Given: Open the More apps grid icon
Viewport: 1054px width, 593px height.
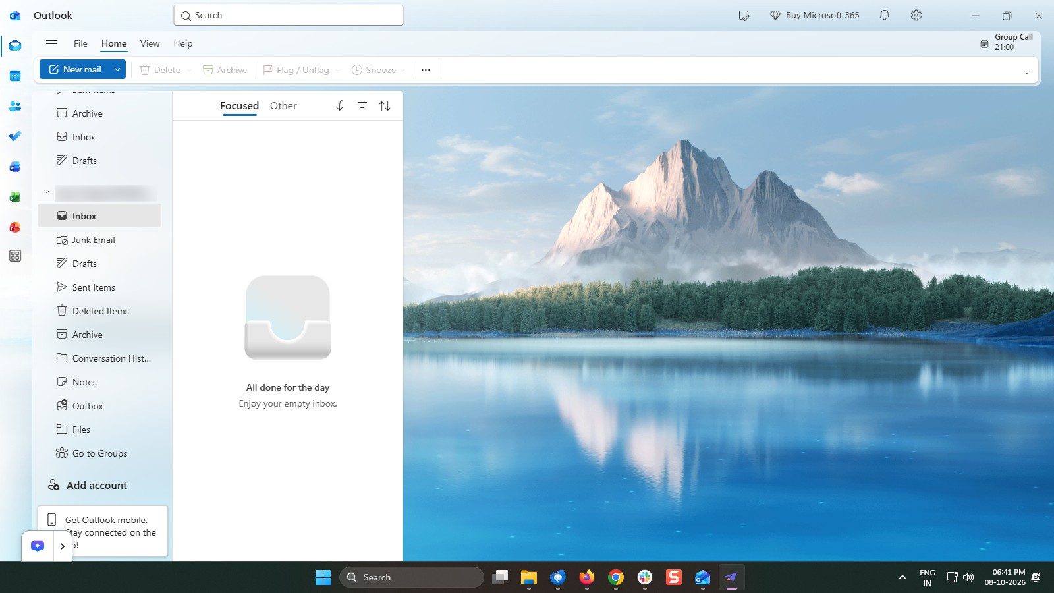Looking at the screenshot, I should (15, 256).
